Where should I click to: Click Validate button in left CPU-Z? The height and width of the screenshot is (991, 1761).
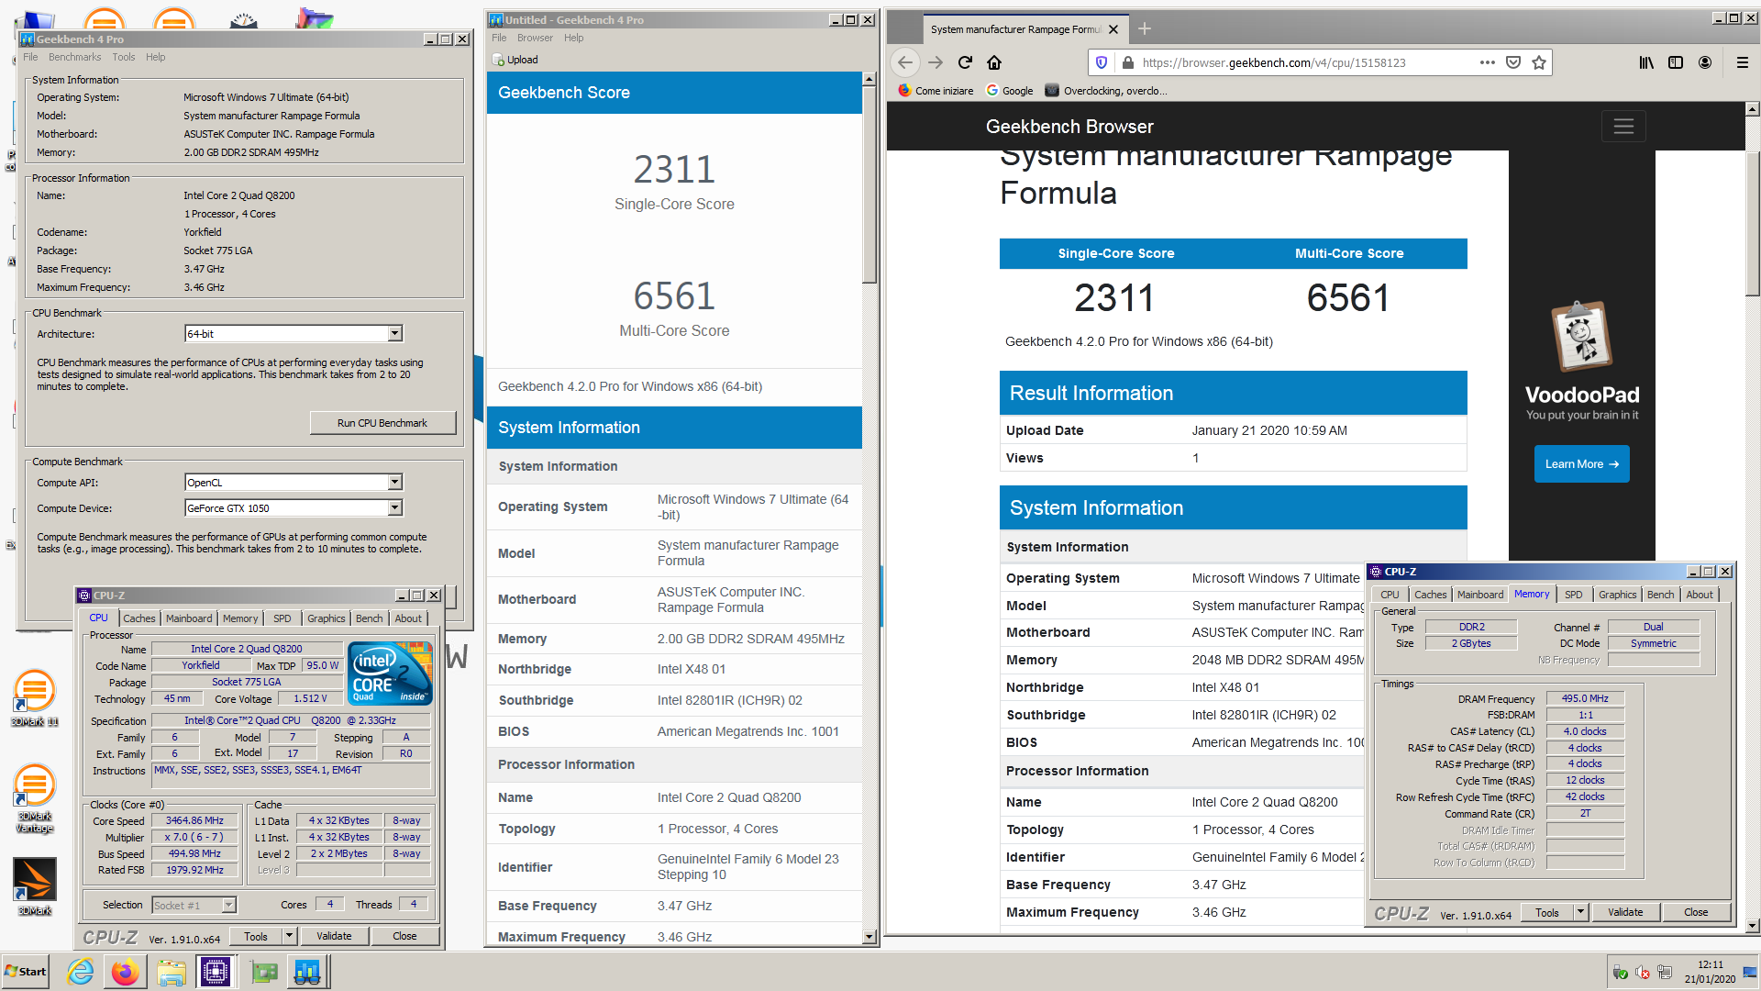pos(334,937)
